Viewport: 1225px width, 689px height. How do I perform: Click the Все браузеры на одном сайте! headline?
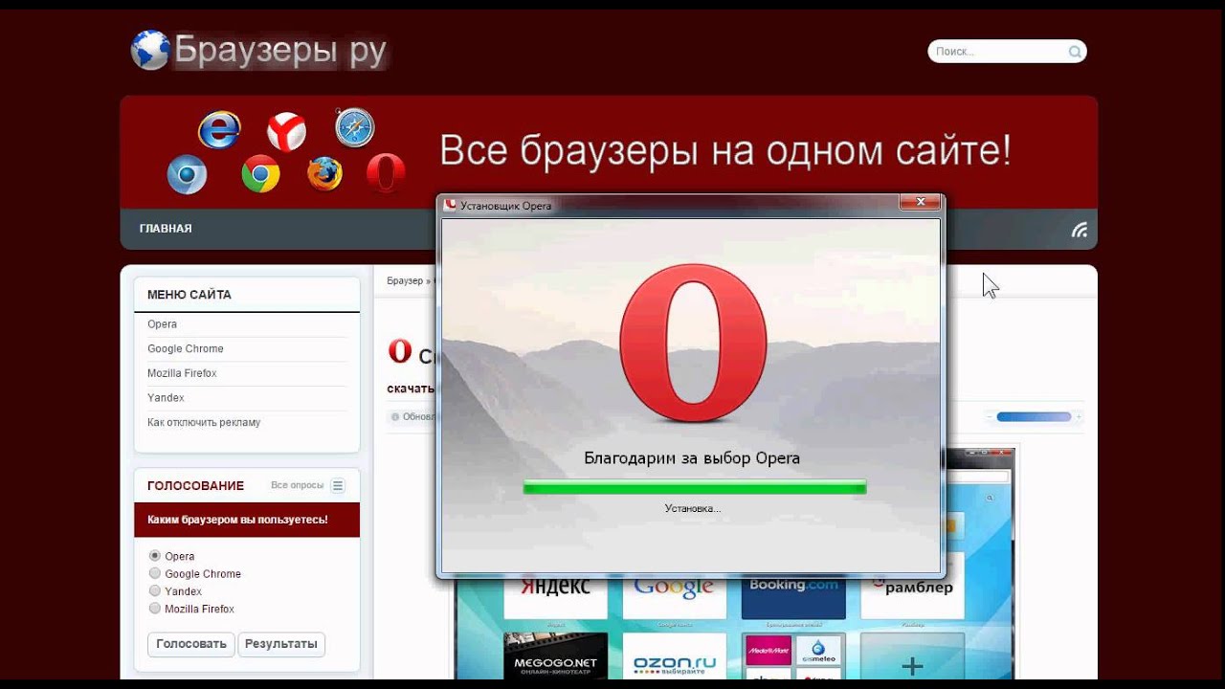click(x=725, y=151)
